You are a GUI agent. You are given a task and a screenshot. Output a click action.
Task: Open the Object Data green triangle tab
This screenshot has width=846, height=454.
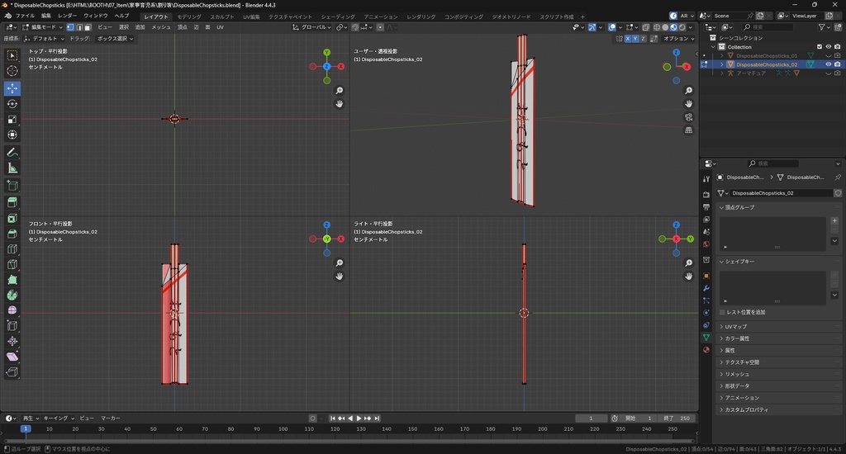coord(706,338)
